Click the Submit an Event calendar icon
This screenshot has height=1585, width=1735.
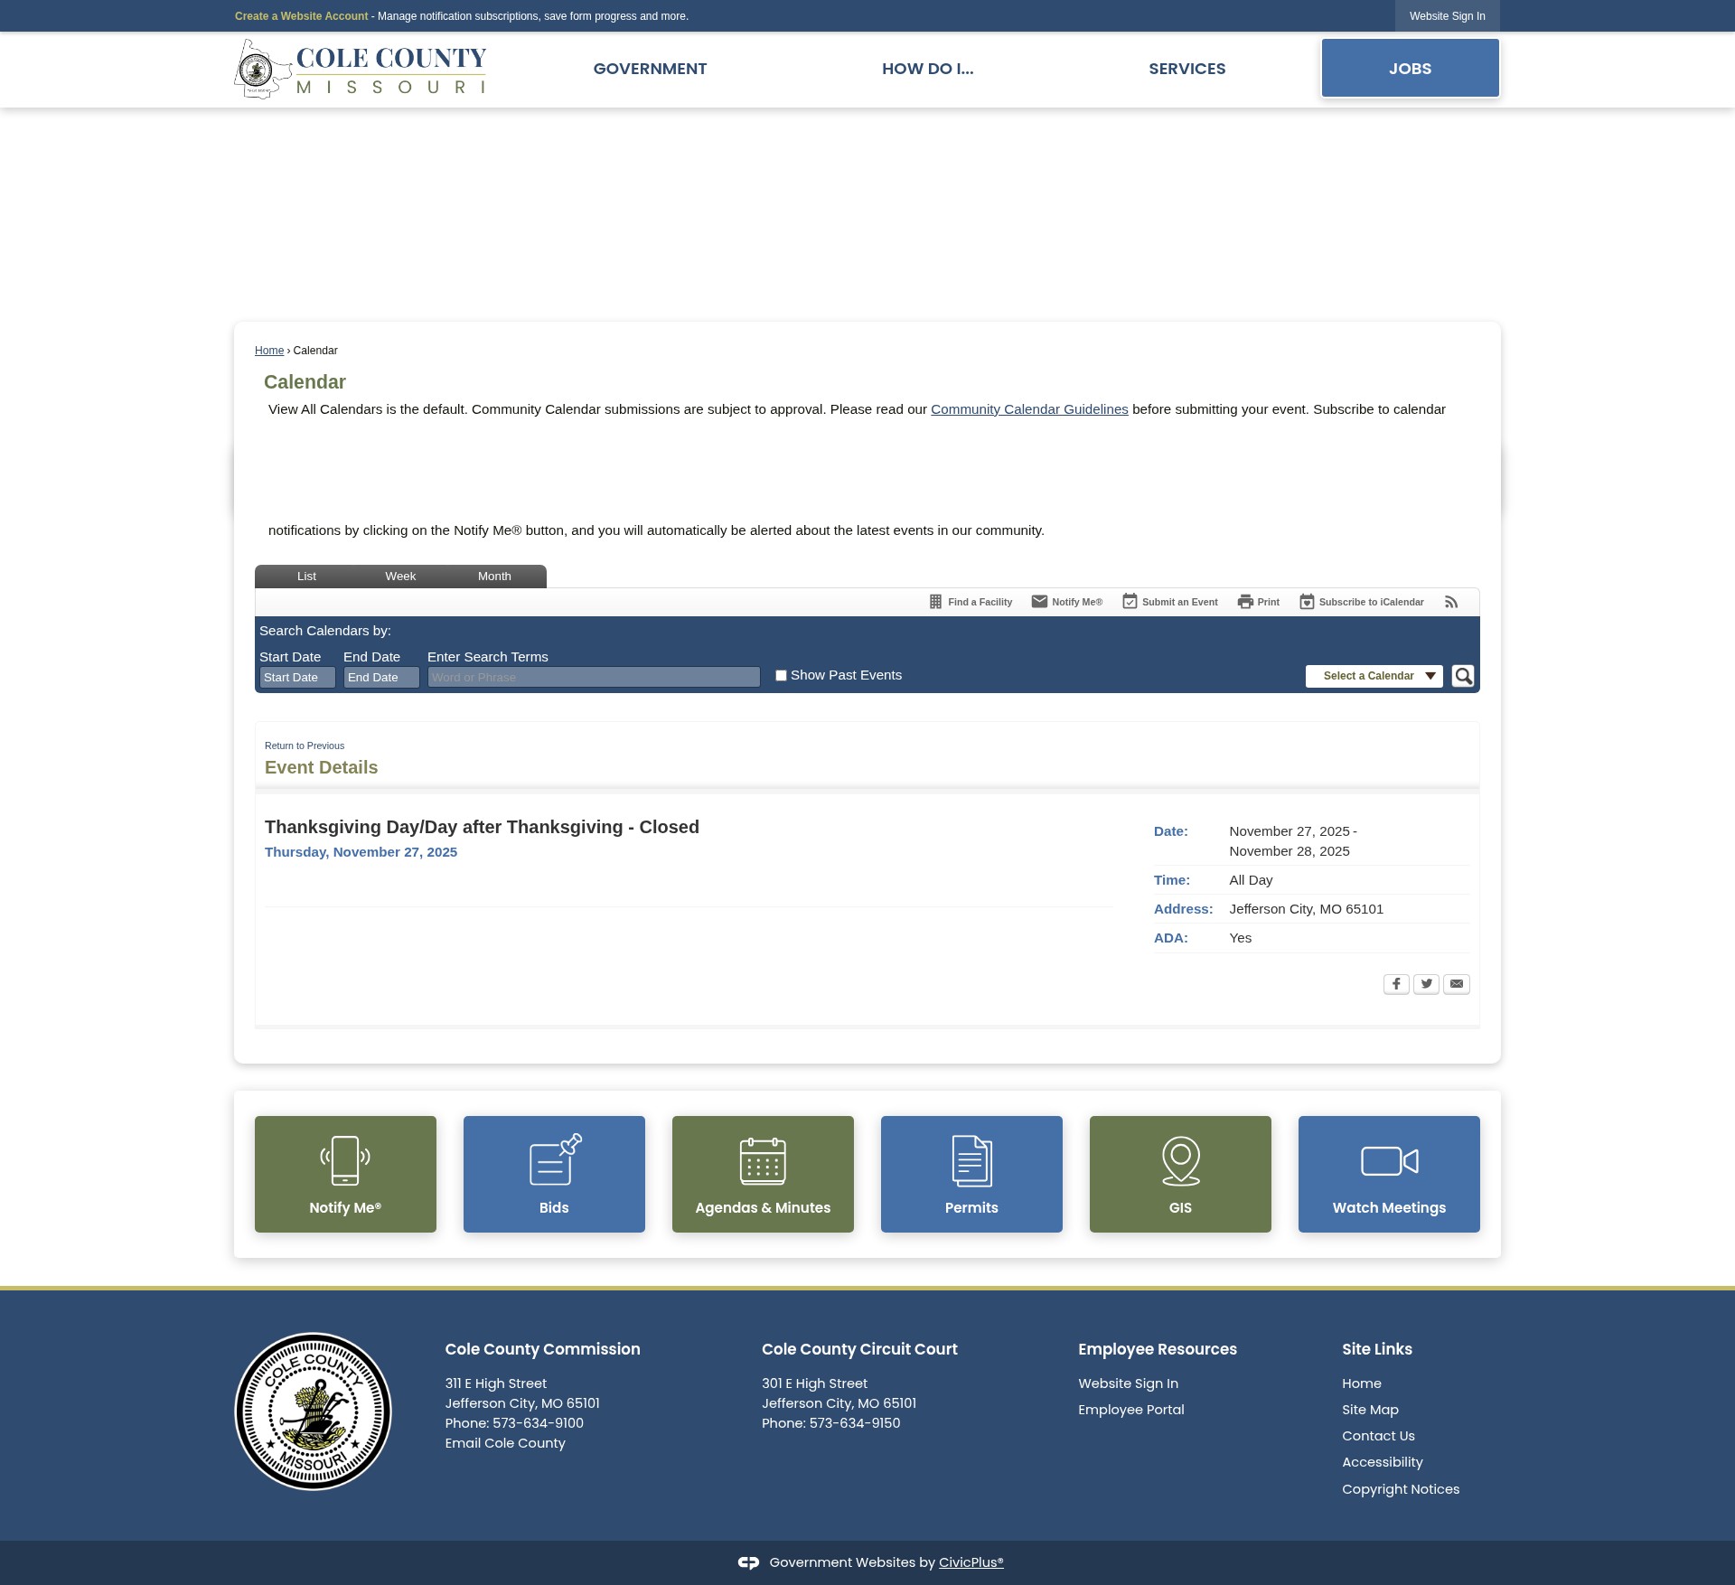tap(1130, 602)
